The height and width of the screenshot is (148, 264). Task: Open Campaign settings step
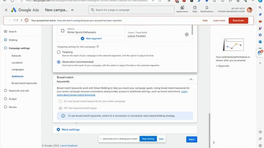click(19, 48)
